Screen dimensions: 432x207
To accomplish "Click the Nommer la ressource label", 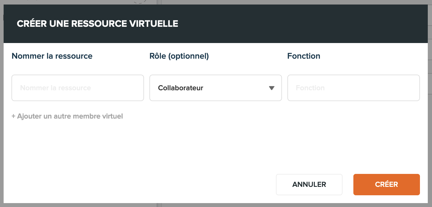I will [52, 56].
